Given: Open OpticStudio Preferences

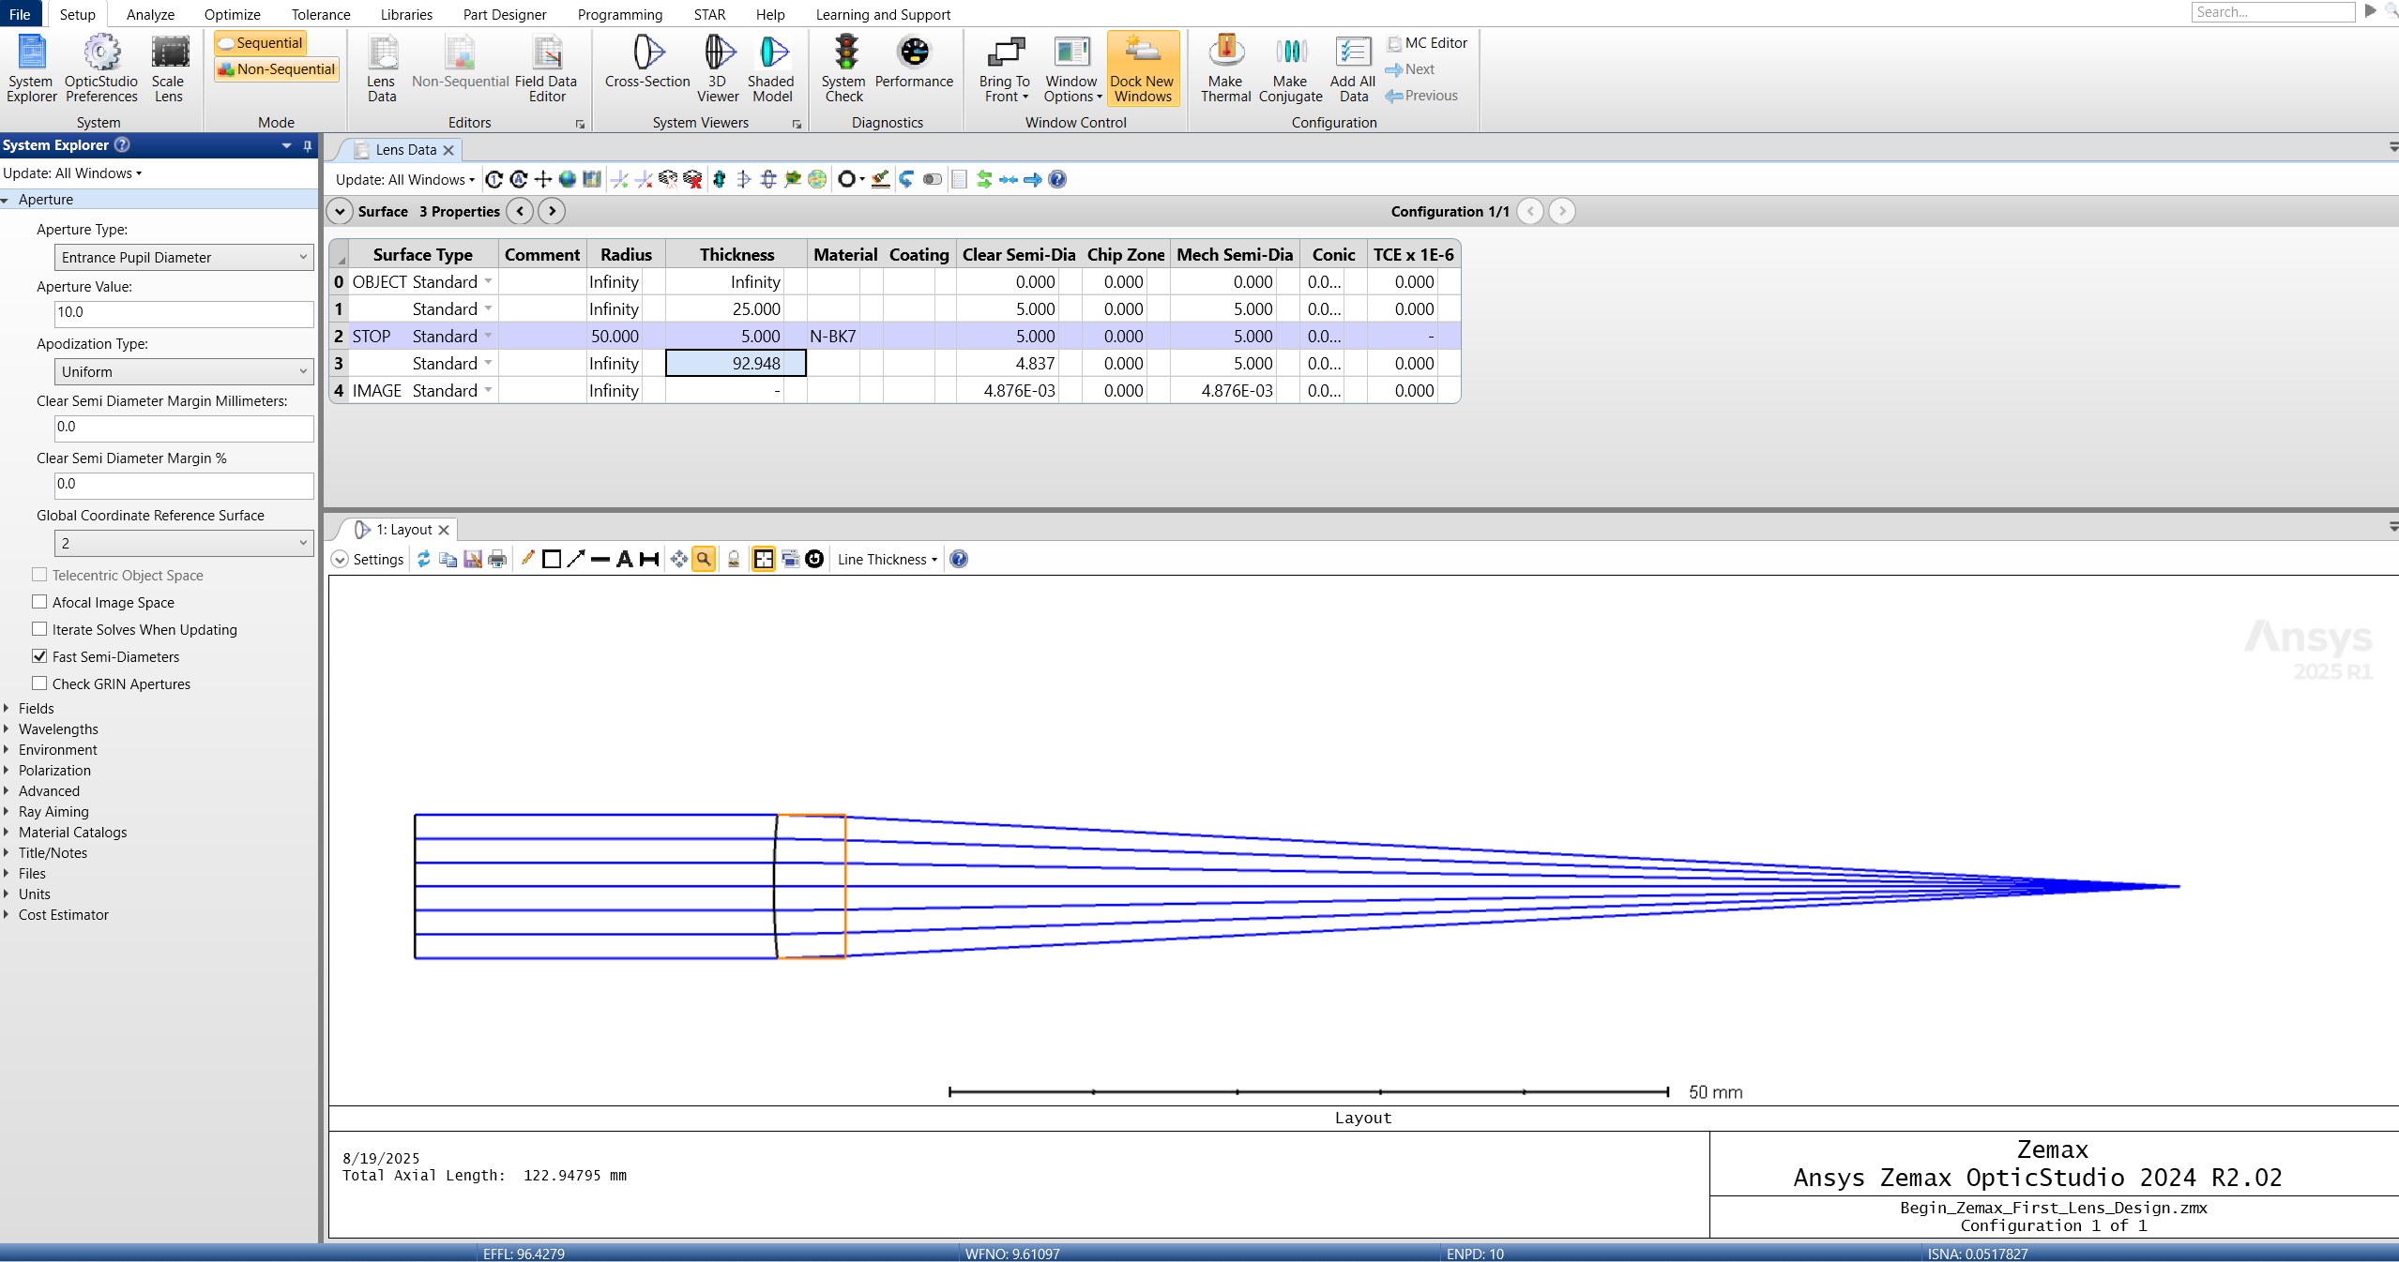Looking at the screenshot, I should pos(101,66).
